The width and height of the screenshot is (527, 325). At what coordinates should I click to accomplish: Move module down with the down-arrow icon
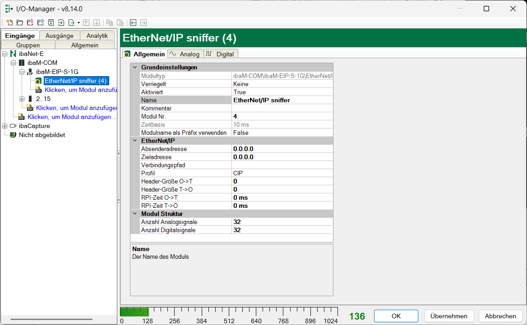97,23
